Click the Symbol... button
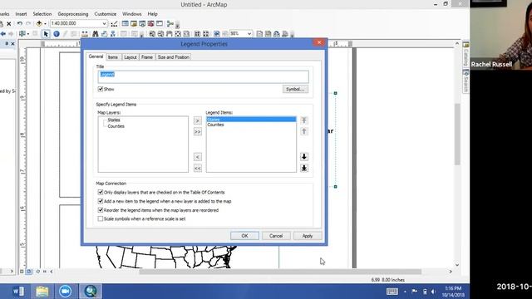 coord(295,89)
